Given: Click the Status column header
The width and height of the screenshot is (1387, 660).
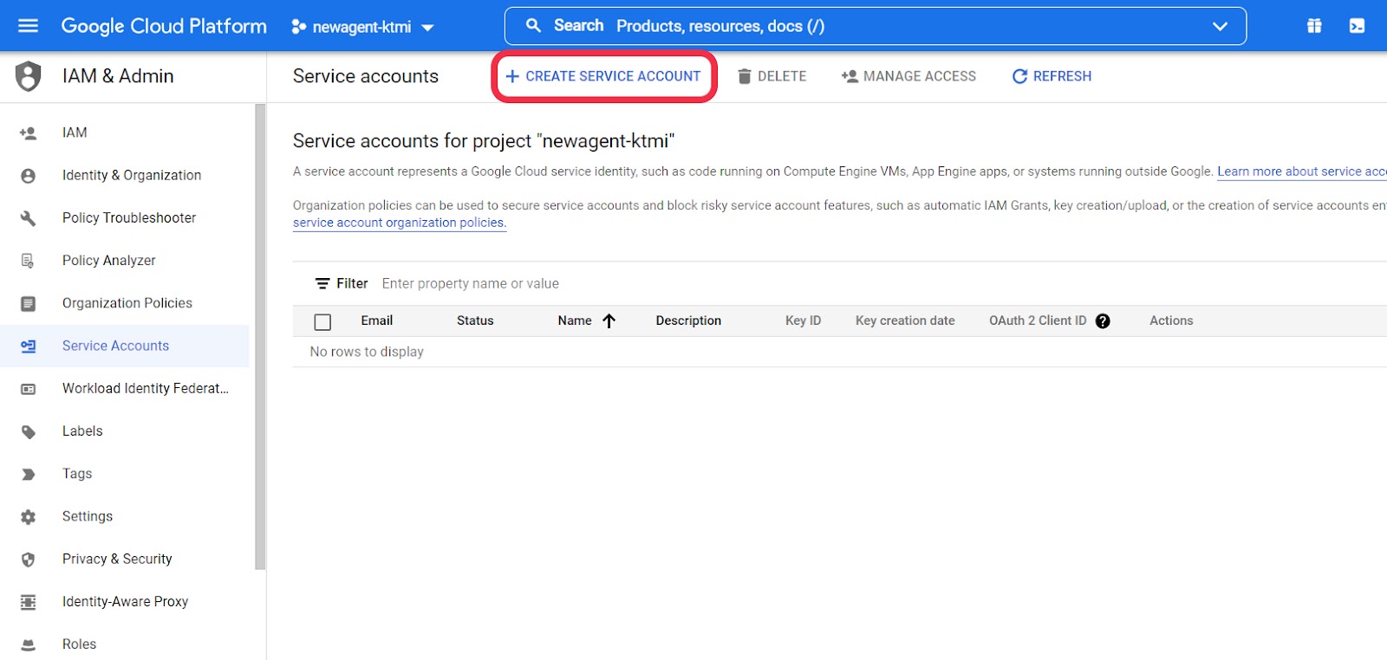Looking at the screenshot, I should pyautogui.click(x=475, y=320).
